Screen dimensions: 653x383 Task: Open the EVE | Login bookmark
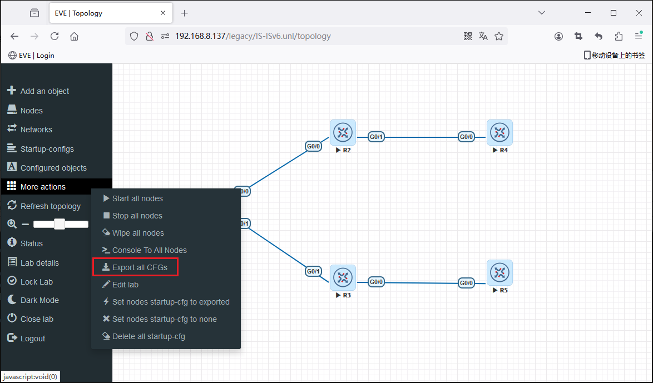click(32, 56)
